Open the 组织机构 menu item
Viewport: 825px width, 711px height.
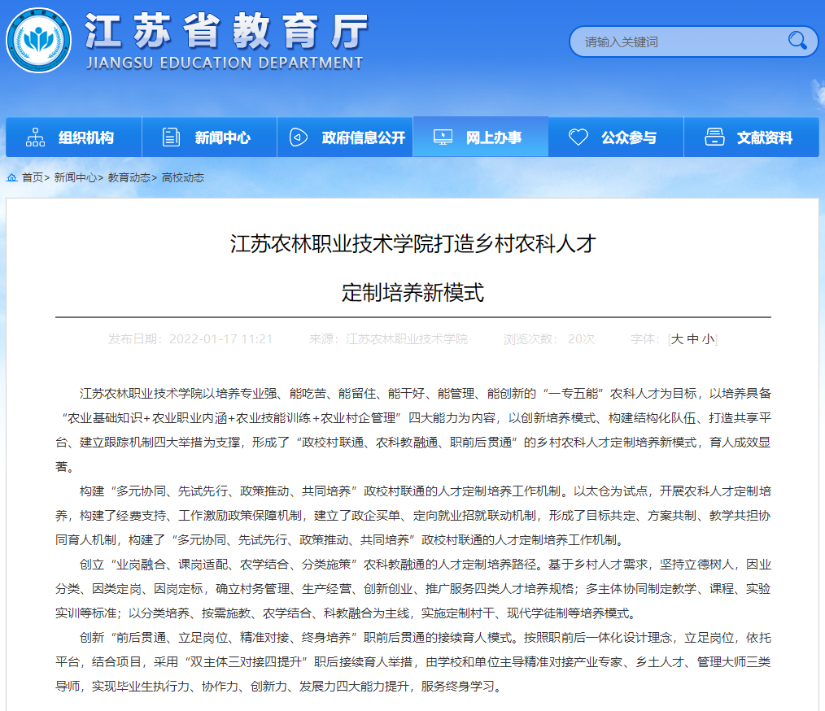(x=85, y=137)
